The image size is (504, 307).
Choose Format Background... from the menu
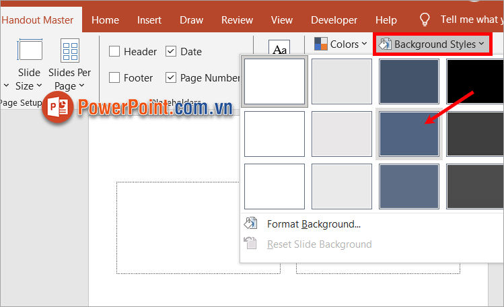(x=314, y=224)
